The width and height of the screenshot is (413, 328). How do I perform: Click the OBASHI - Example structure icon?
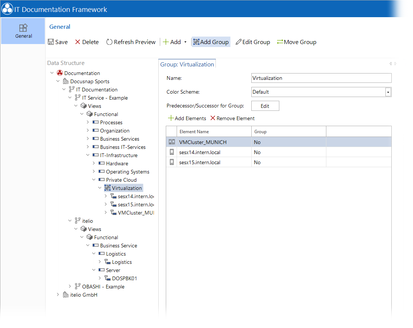77,287
